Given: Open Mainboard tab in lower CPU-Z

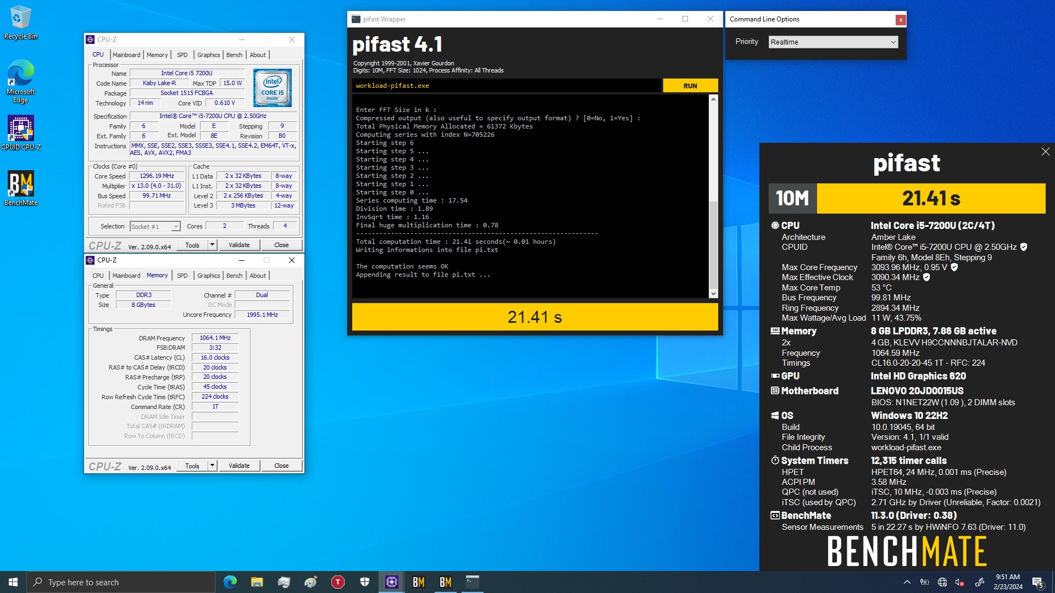Looking at the screenshot, I should click(x=126, y=276).
